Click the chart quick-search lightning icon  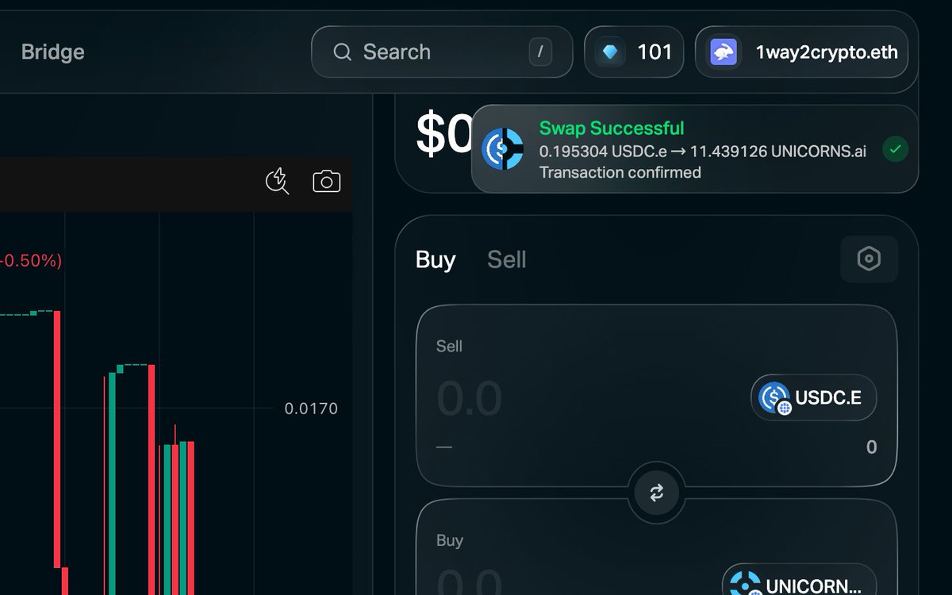pyautogui.click(x=277, y=181)
